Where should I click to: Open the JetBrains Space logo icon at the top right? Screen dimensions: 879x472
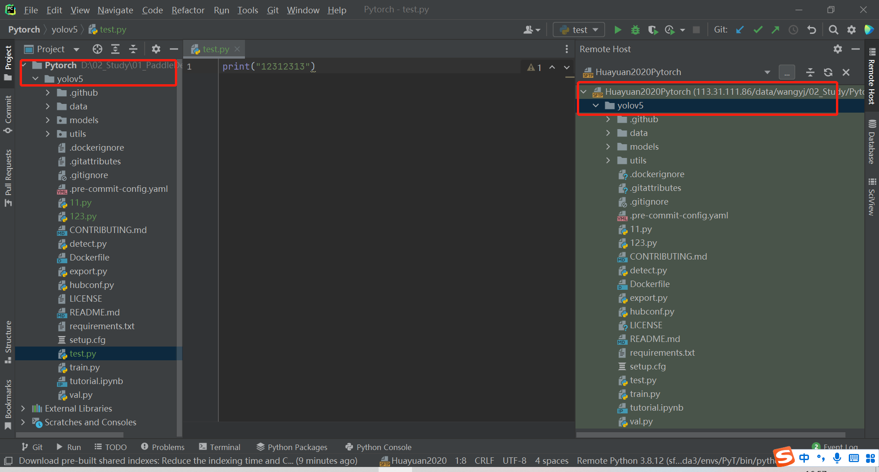(869, 30)
